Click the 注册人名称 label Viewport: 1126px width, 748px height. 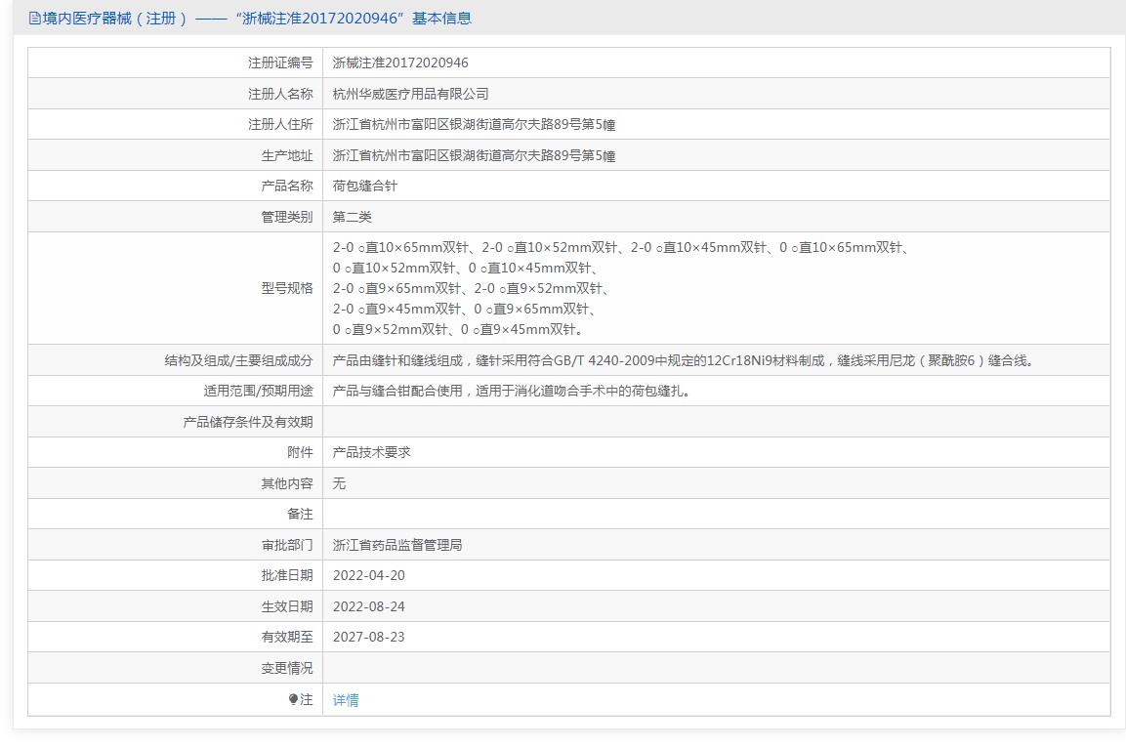pos(281,94)
